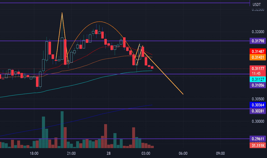This screenshot has height=158, width=267.
Task: Click the purple 0.31056 level label
Action: (258, 85)
